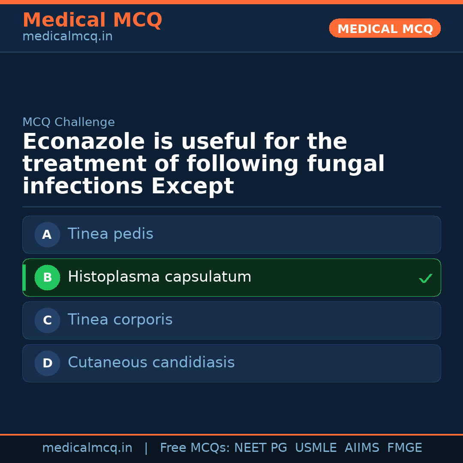The height and width of the screenshot is (463, 463).
Task: Click the circular "D" option badge
Action: (47, 363)
